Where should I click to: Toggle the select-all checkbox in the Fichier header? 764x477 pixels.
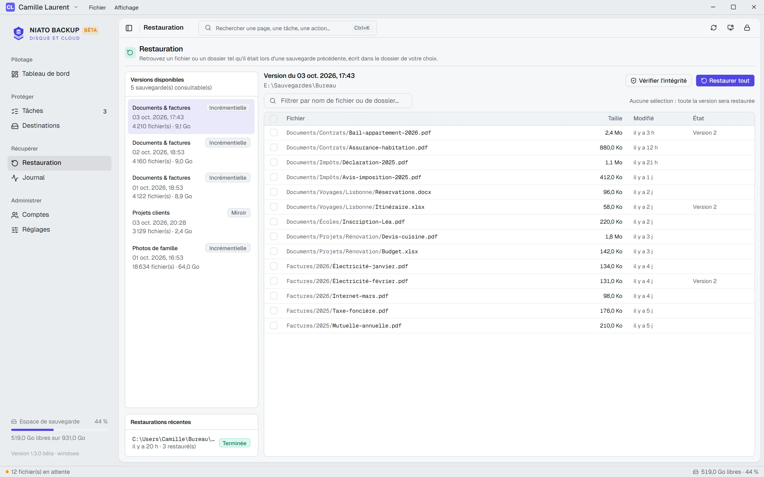(x=274, y=119)
